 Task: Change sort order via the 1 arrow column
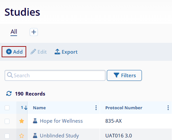(x=24, y=108)
